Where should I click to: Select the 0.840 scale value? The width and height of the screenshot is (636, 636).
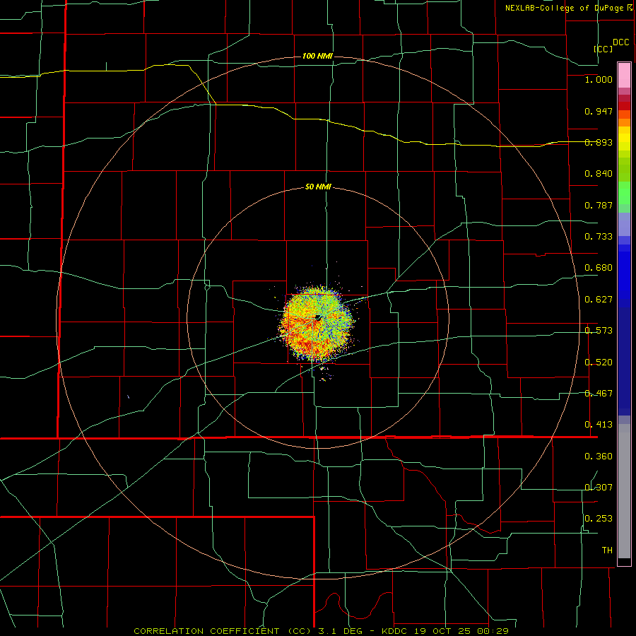pyautogui.click(x=599, y=174)
